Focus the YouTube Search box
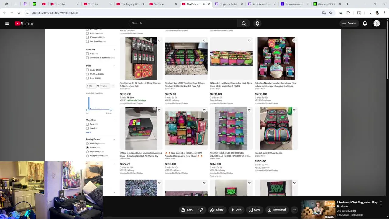Screen dimensions: 389x219 click(x=183, y=23)
